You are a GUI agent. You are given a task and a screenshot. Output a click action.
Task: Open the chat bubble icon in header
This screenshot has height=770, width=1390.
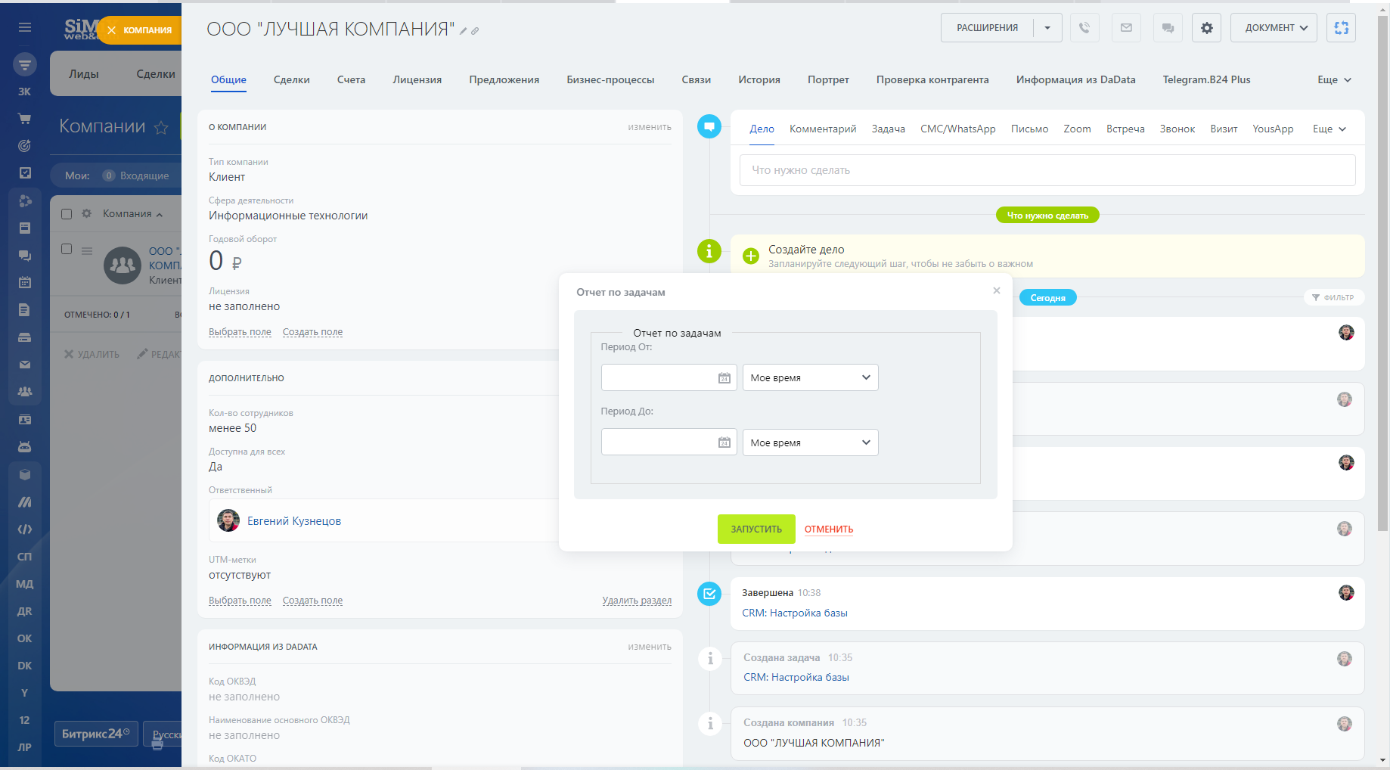[x=1168, y=28]
